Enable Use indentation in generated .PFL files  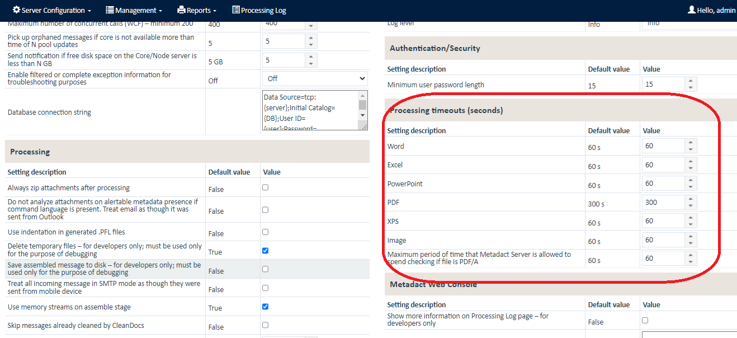point(266,232)
